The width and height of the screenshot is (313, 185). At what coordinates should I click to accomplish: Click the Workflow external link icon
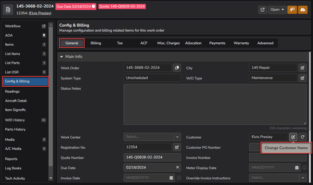click(44, 26)
